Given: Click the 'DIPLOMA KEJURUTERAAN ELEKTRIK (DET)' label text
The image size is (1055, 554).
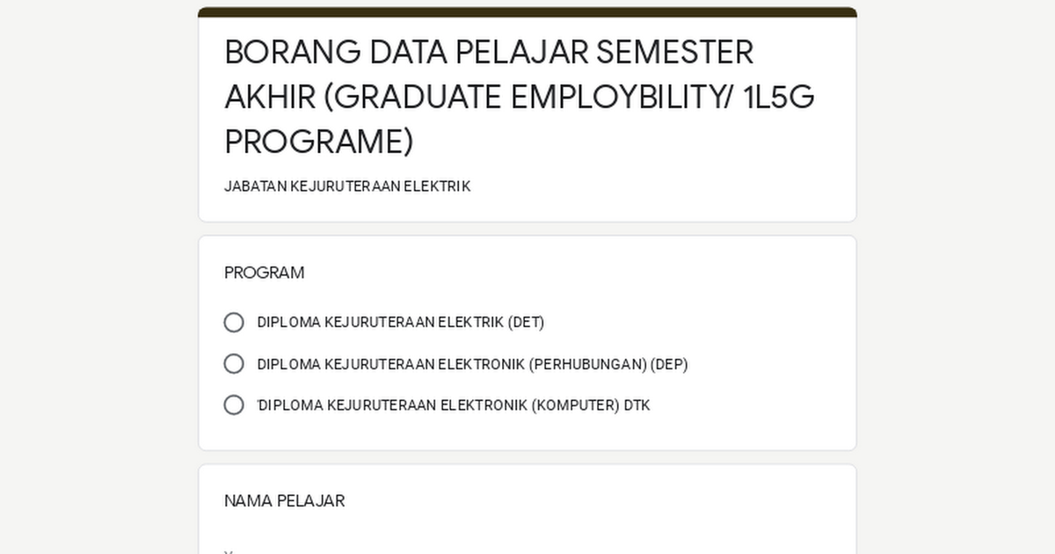Looking at the screenshot, I should click(401, 323).
